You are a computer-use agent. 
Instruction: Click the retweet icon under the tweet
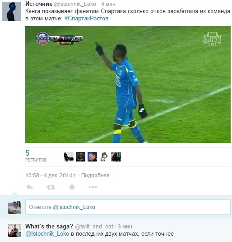[x=51, y=187]
